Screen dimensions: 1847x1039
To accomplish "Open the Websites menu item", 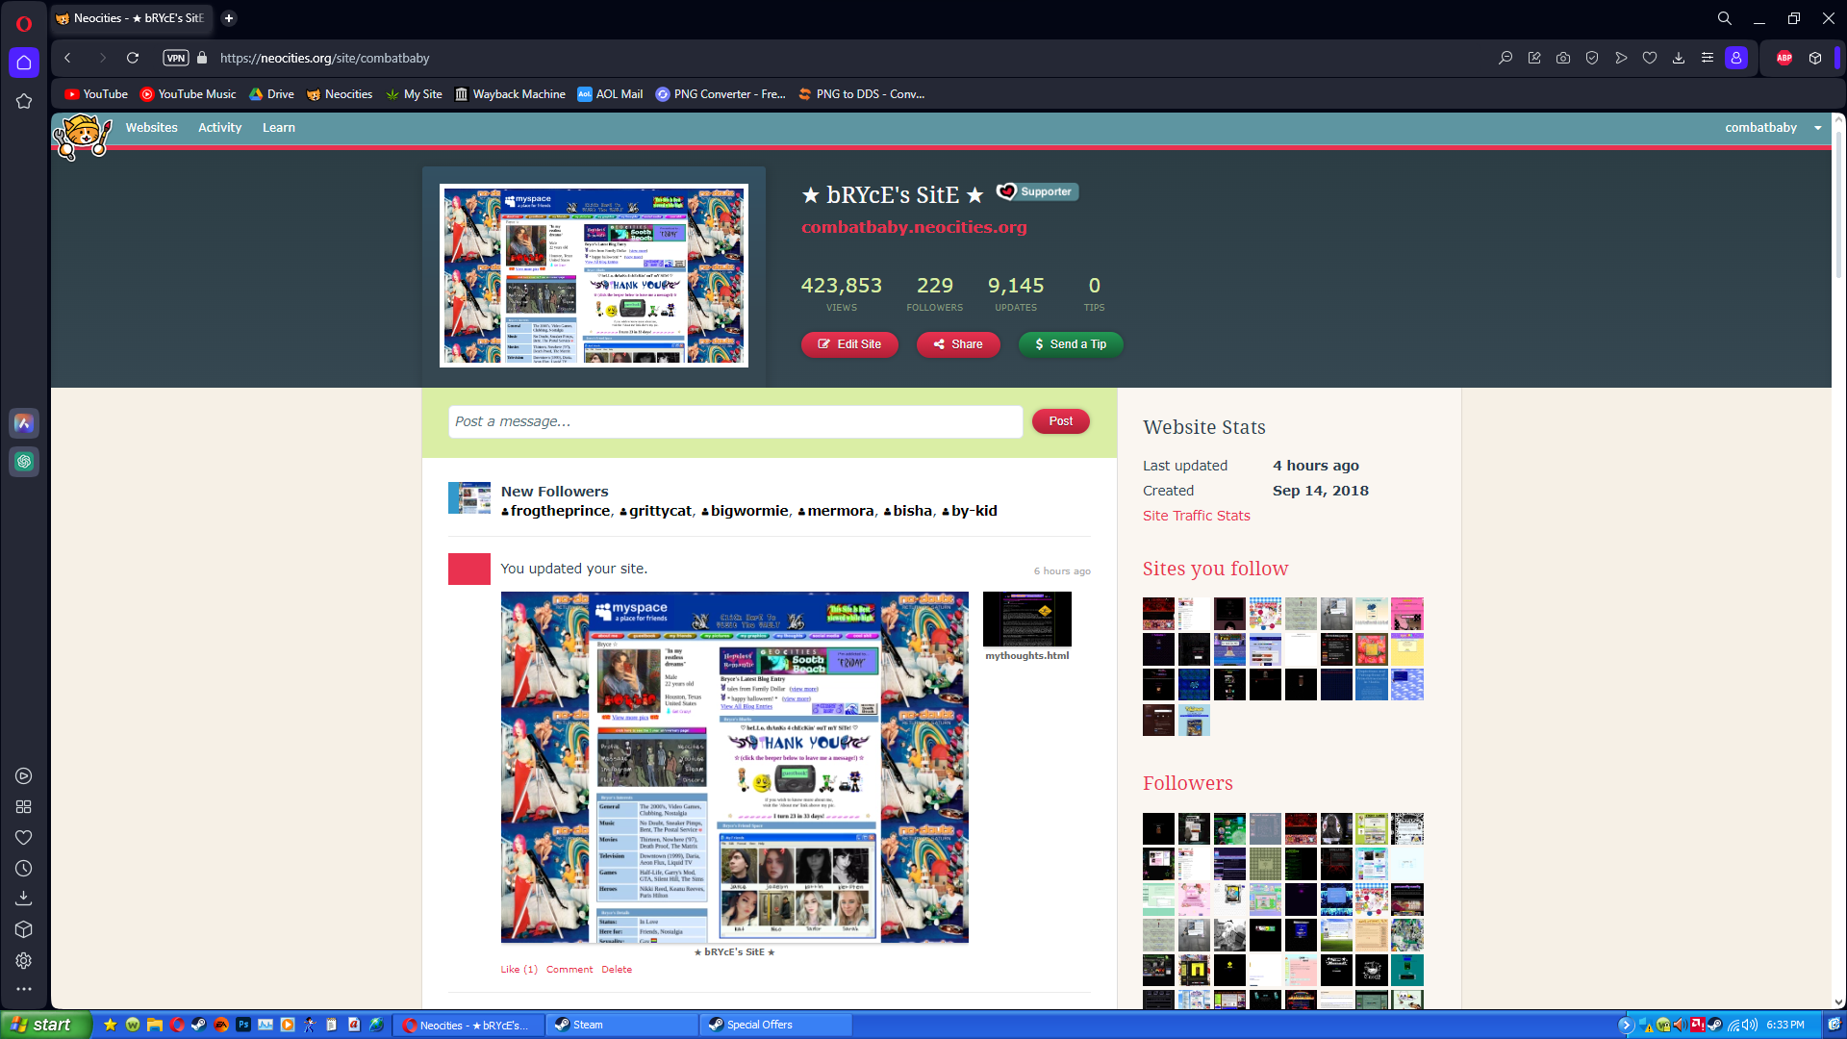I will pyautogui.click(x=151, y=128).
